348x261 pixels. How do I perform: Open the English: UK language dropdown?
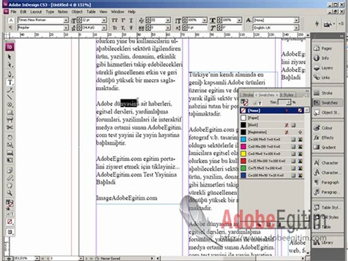point(296,28)
